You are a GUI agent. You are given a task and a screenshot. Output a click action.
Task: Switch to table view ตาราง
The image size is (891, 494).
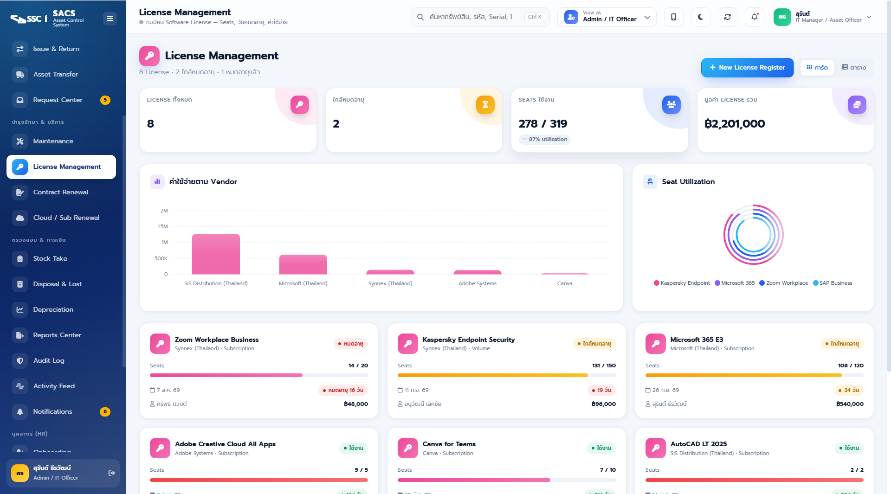854,67
